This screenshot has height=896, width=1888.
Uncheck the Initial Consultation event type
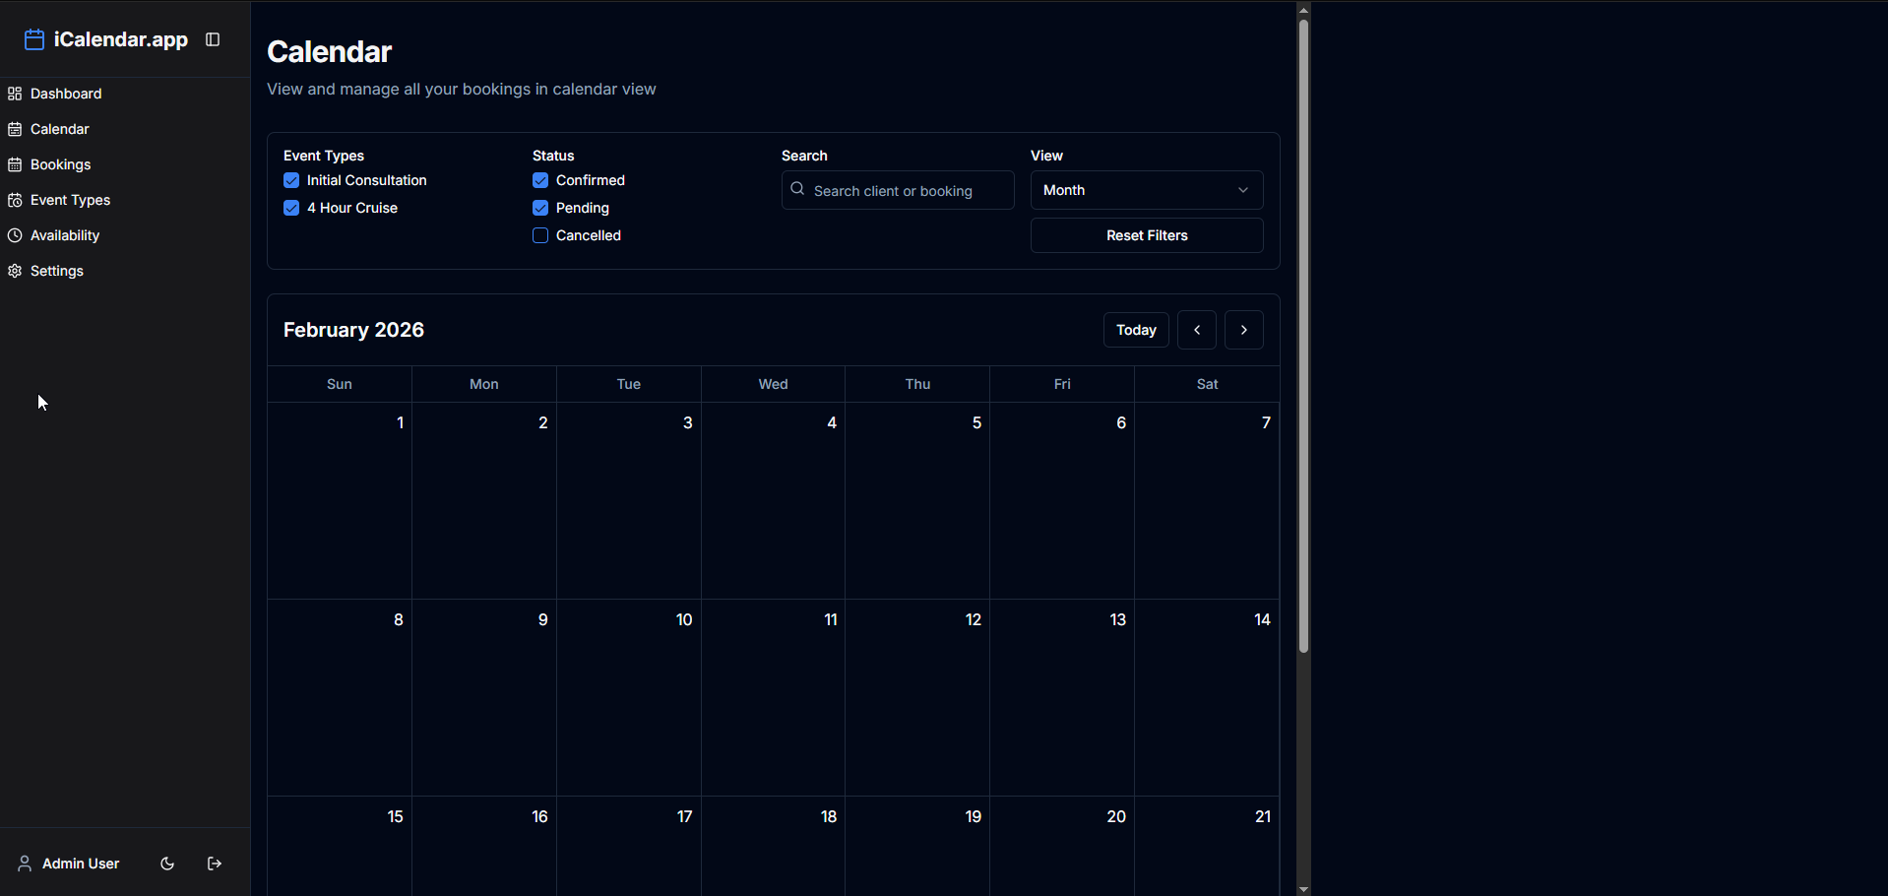pos(291,180)
